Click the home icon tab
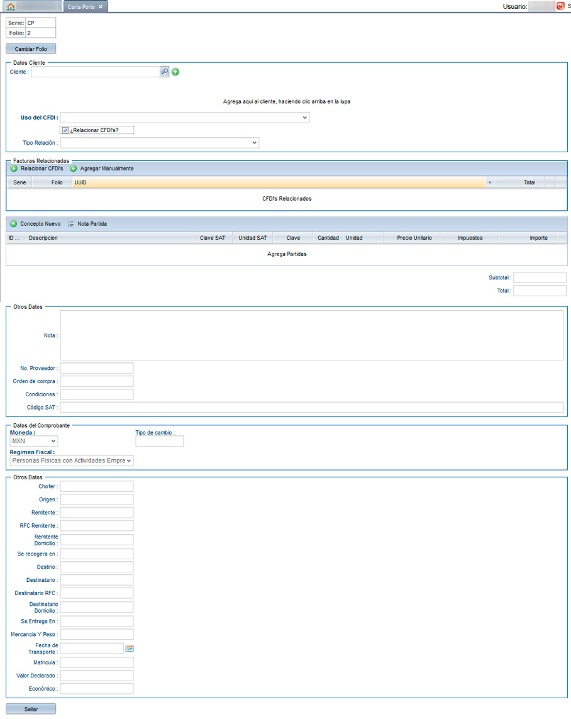Viewport: 571px width, 719px height. (x=11, y=6)
